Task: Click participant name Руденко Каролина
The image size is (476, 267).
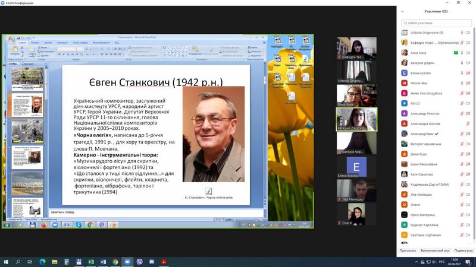Action: (x=424, y=225)
